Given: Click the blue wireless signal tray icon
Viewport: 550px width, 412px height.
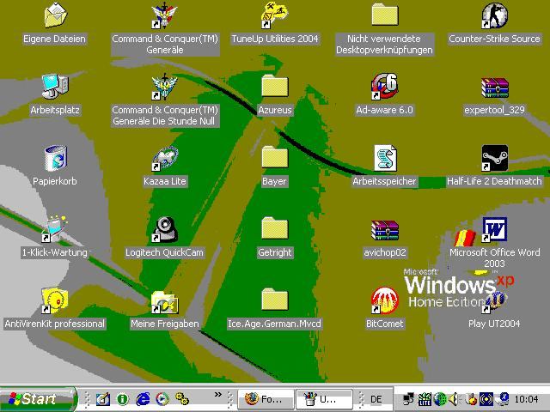Looking at the screenshot, I should pos(486,399).
